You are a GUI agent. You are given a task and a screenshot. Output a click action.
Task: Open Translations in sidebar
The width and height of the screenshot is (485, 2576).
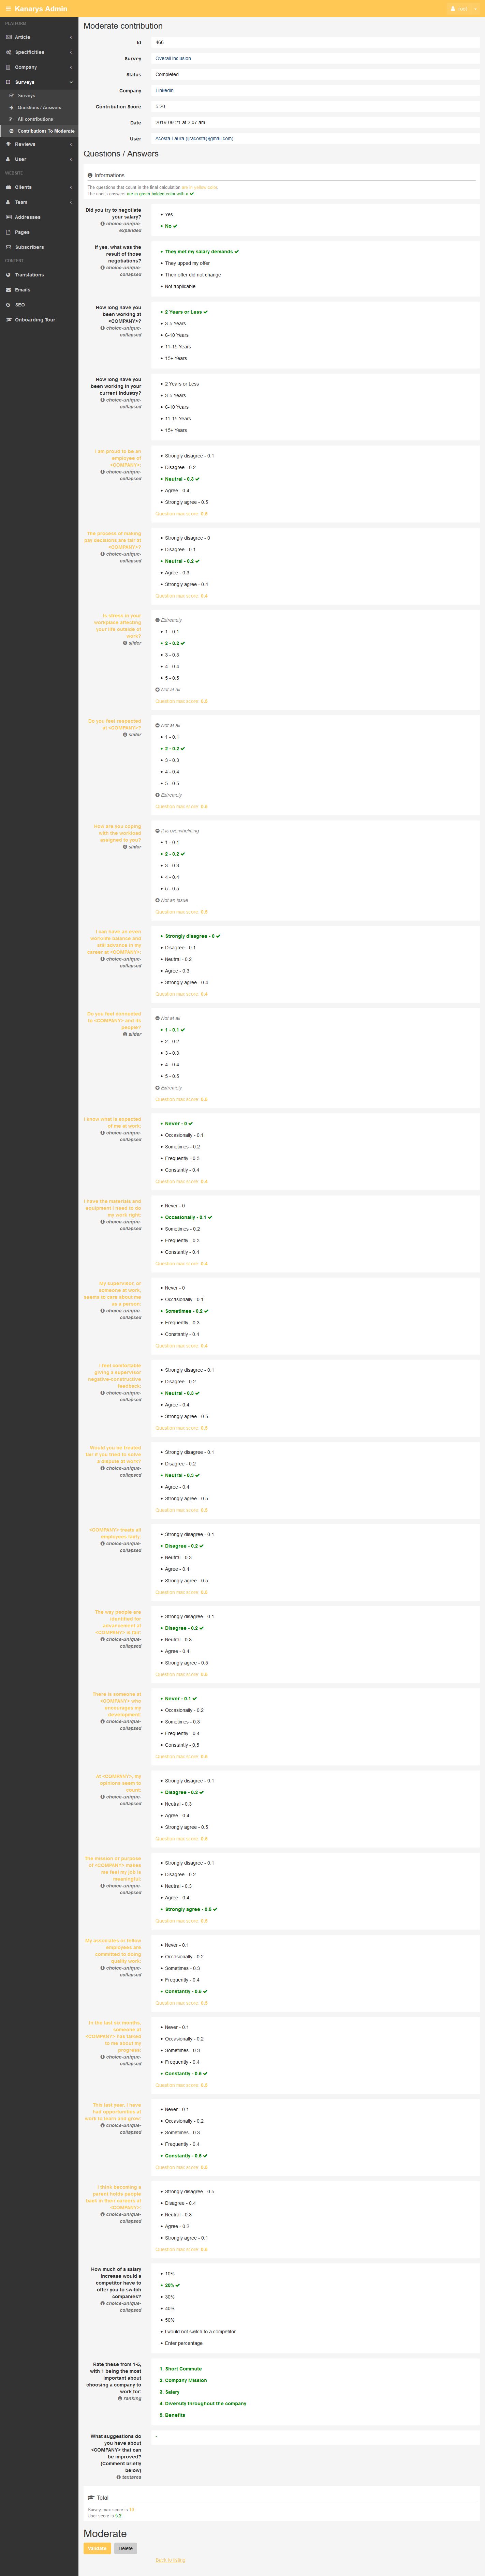39,275
